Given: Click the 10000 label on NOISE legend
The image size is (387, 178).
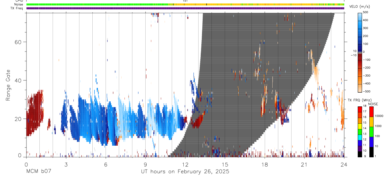Looking at the screenshot, I should (379, 116).
